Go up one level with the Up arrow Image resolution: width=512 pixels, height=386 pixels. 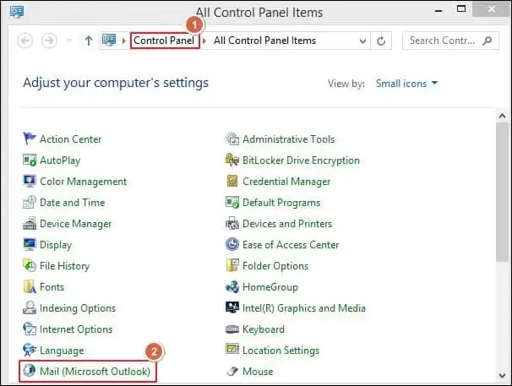[x=88, y=41]
